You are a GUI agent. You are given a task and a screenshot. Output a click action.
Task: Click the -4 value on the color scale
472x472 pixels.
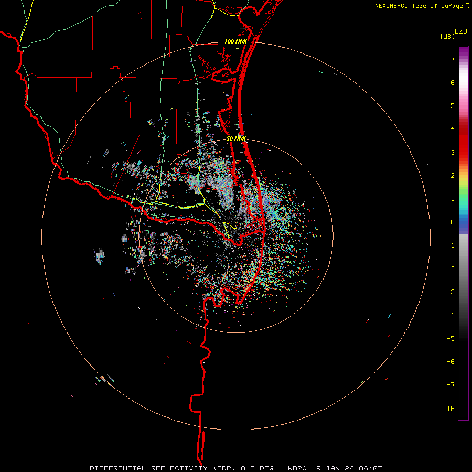pos(450,315)
